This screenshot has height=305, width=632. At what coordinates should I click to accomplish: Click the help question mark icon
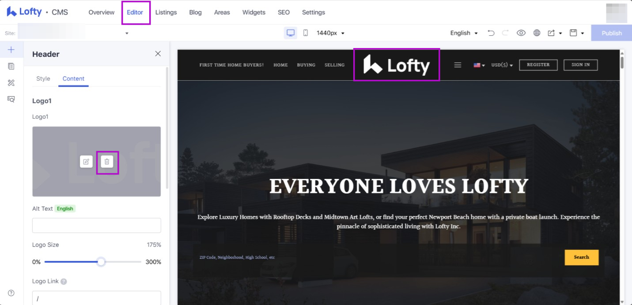click(x=11, y=293)
